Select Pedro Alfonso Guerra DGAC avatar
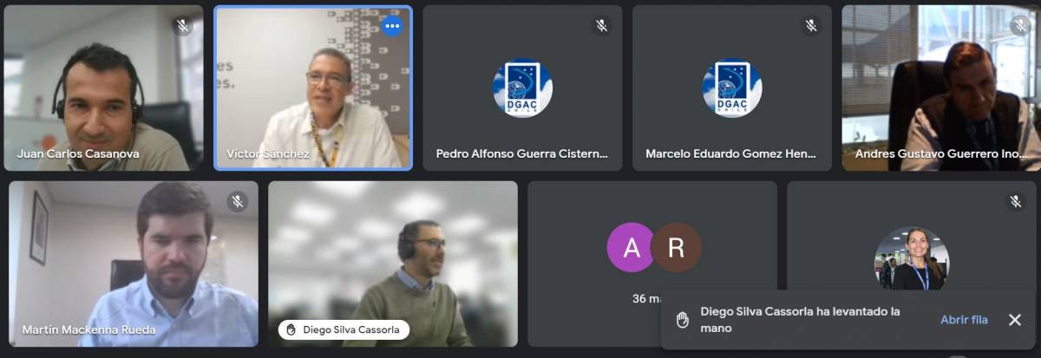 [522, 88]
